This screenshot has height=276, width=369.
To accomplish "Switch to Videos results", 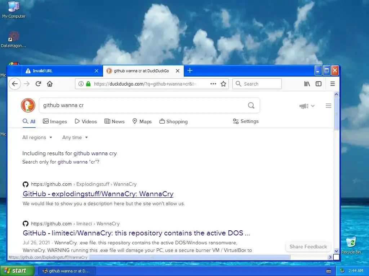I will (86, 121).
